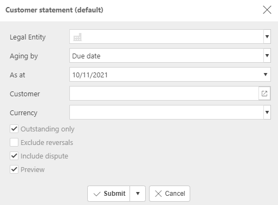The height and width of the screenshot is (205, 278).
Task: Submit the customer statement
Action: pos(108,194)
